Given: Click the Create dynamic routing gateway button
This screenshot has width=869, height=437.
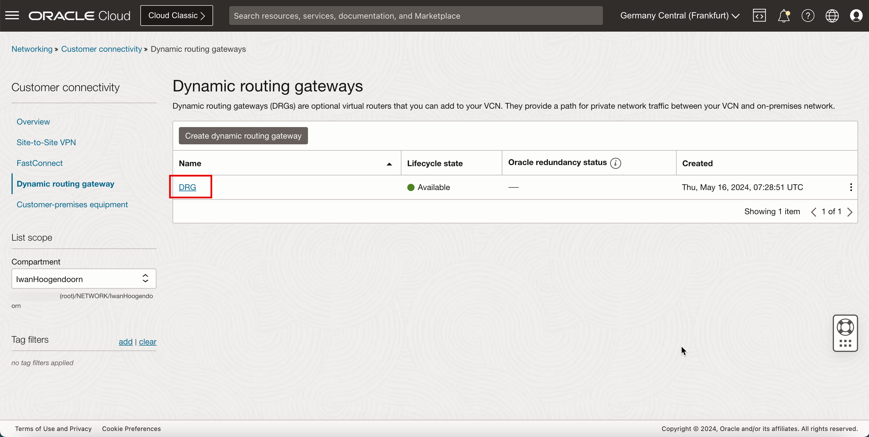Looking at the screenshot, I should [243, 135].
